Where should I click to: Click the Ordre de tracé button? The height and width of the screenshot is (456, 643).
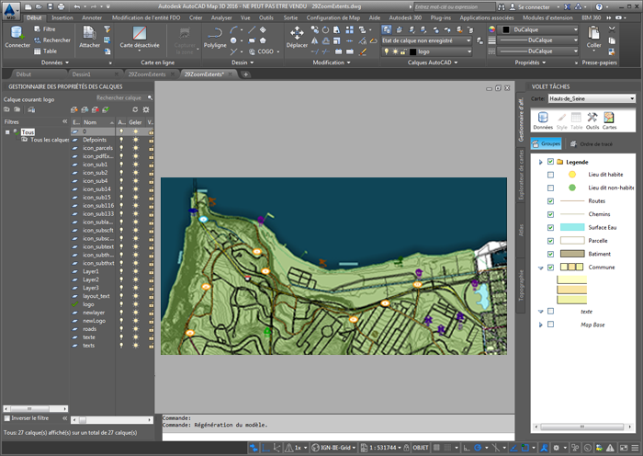pyautogui.click(x=592, y=143)
